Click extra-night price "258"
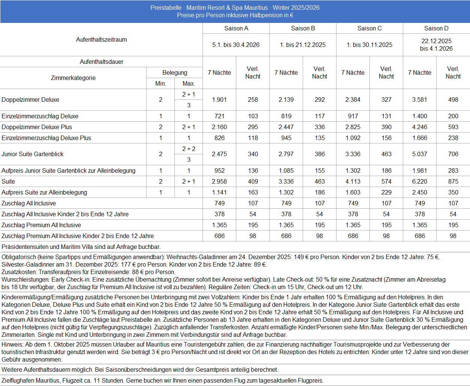The width and height of the screenshot is (470, 386). click(x=253, y=100)
